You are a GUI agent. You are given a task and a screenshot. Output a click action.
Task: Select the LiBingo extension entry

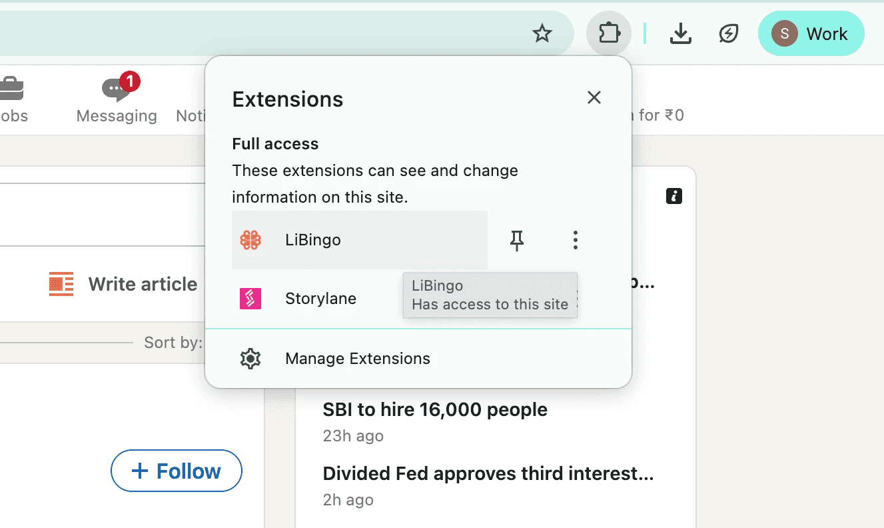(x=360, y=240)
